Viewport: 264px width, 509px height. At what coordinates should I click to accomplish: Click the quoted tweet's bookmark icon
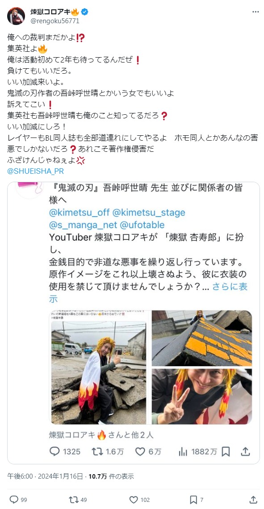[226, 451]
